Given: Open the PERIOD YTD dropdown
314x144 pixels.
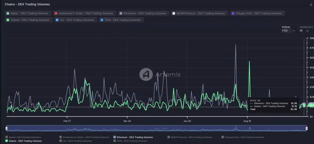Looking at the screenshot, I should coord(288,31).
